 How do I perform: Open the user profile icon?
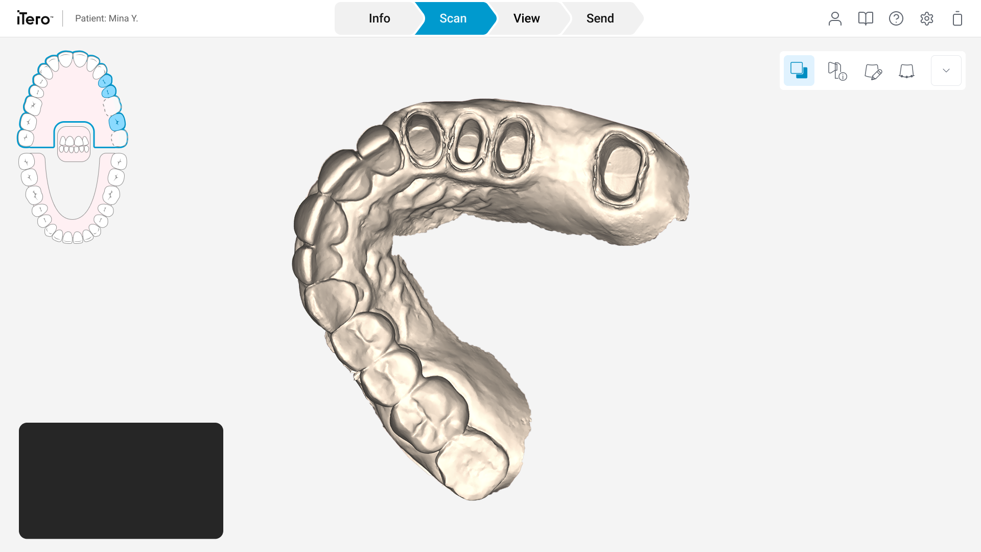click(835, 18)
